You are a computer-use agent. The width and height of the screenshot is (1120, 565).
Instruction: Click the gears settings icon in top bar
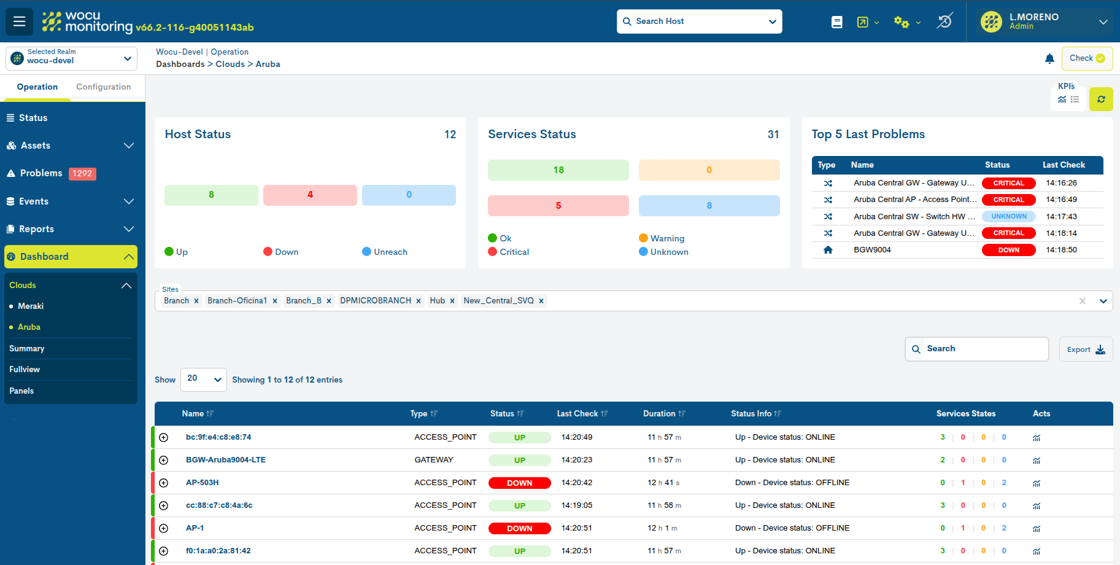902,21
